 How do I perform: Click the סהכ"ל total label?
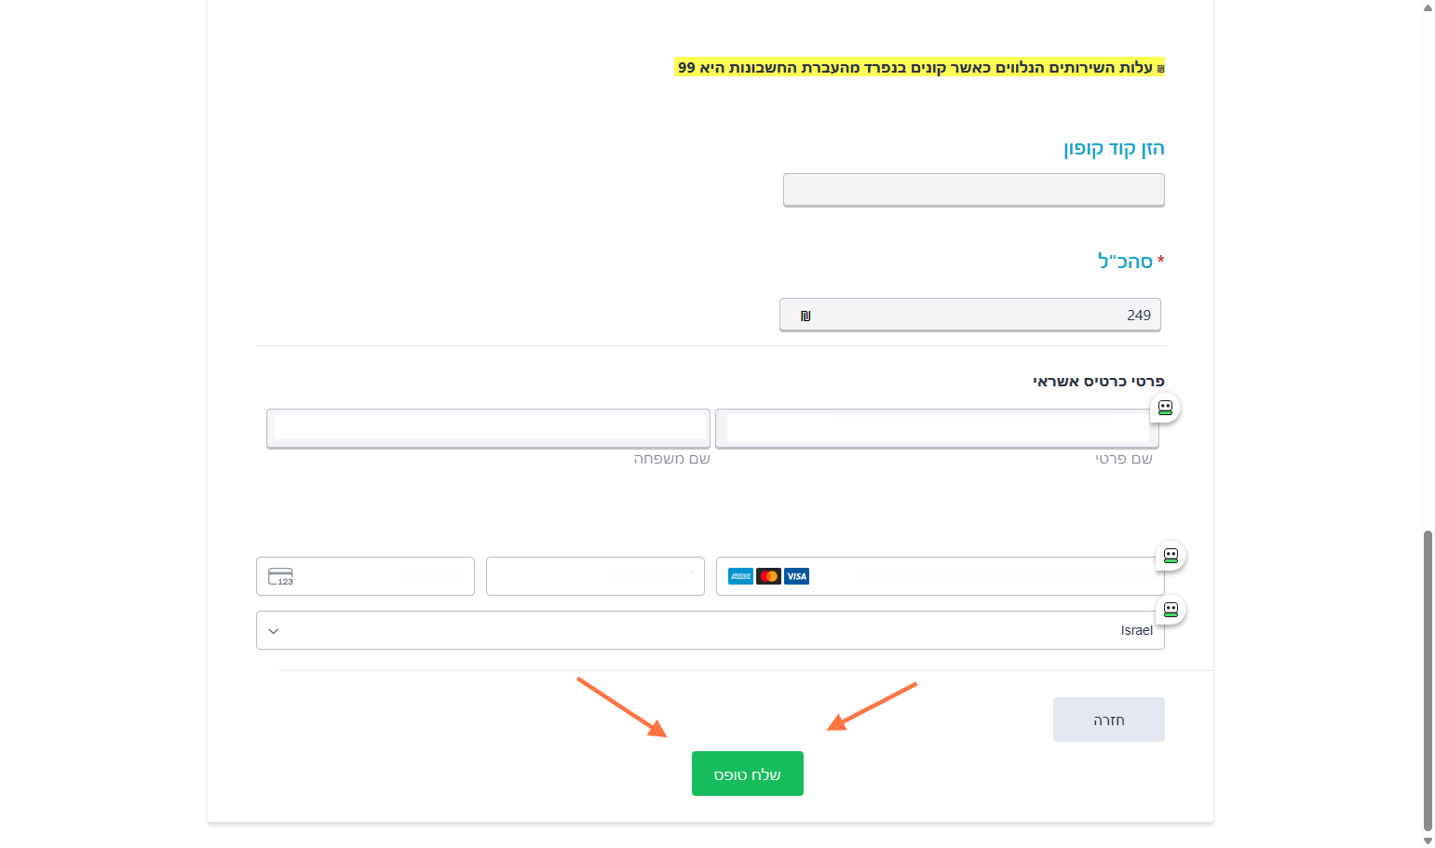tap(1125, 262)
